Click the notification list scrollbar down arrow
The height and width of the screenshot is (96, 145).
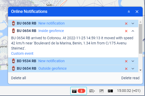click(x=140, y=70)
